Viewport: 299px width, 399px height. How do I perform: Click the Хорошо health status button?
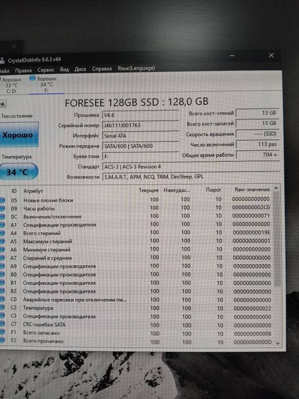pyautogui.click(x=18, y=135)
